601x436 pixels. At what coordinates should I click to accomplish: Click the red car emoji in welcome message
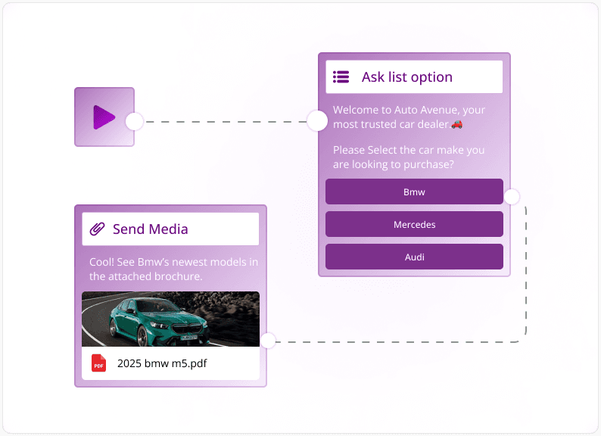[x=457, y=124]
